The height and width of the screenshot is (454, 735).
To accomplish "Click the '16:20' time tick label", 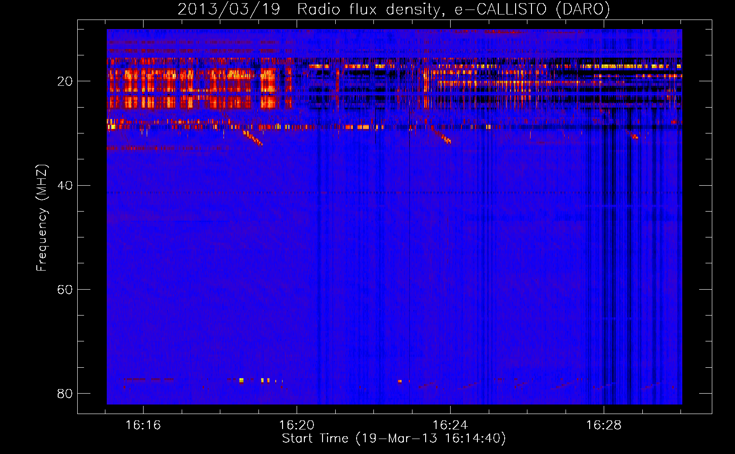I will click(x=297, y=425).
